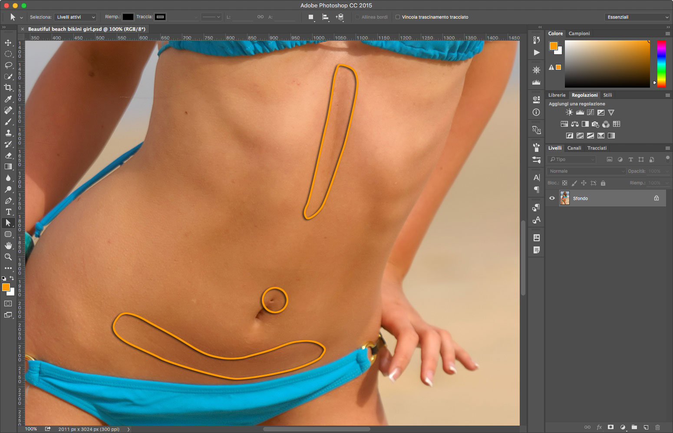This screenshot has width=673, height=433.
Task: Add a layer mask
Action: coord(610,427)
